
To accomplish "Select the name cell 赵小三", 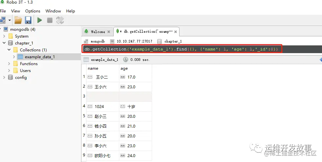I will [103, 116].
